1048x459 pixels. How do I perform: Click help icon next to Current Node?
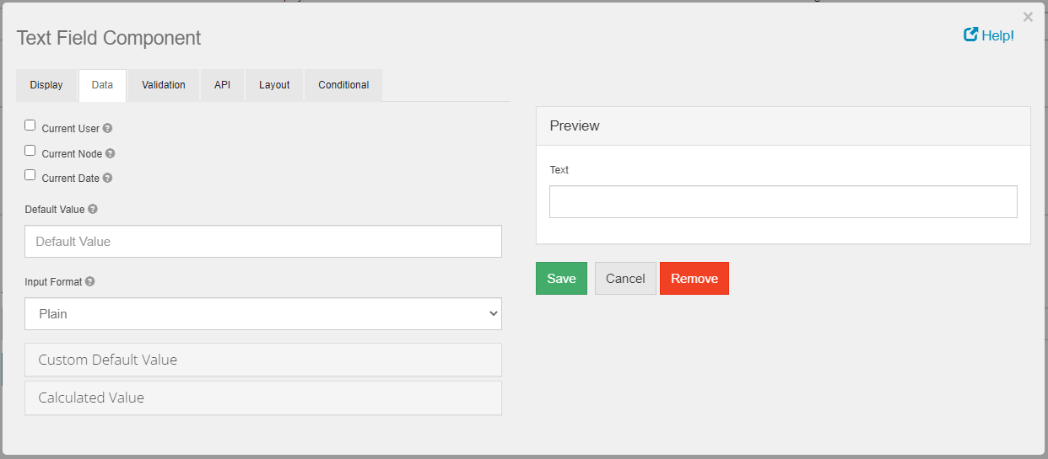point(111,154)
